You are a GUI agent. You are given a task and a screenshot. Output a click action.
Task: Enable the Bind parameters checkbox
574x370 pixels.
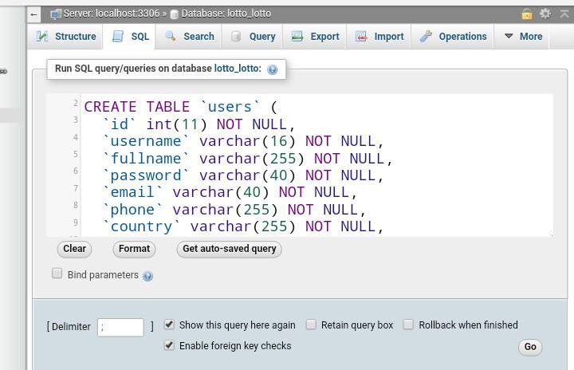tap(57, 274)
